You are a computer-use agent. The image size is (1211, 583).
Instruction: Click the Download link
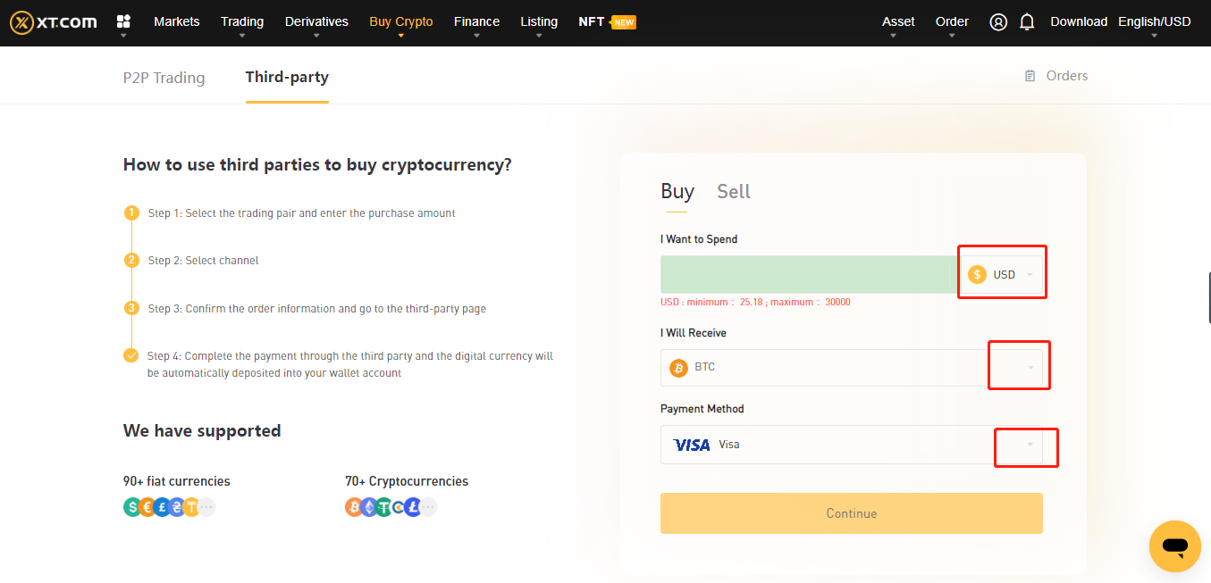tap(1078, 21)
